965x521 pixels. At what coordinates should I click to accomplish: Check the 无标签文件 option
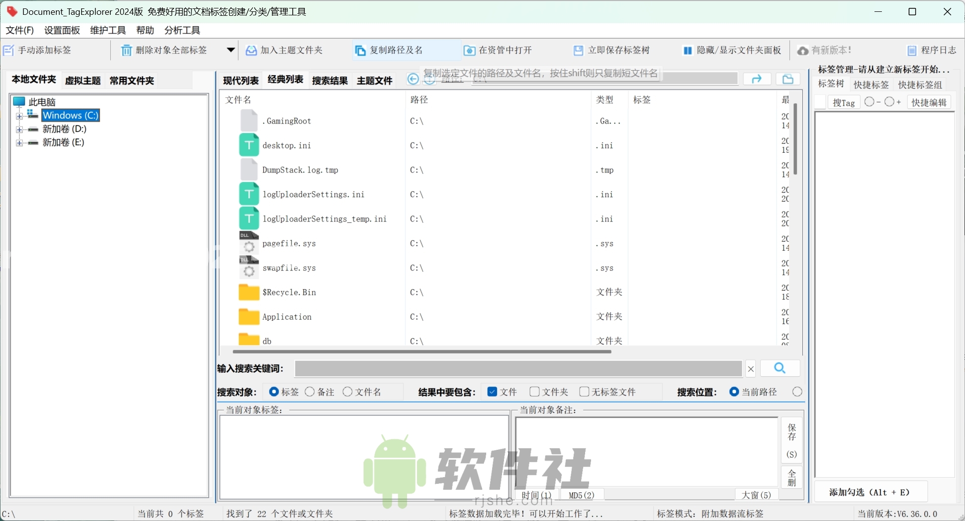coord(584,391)
